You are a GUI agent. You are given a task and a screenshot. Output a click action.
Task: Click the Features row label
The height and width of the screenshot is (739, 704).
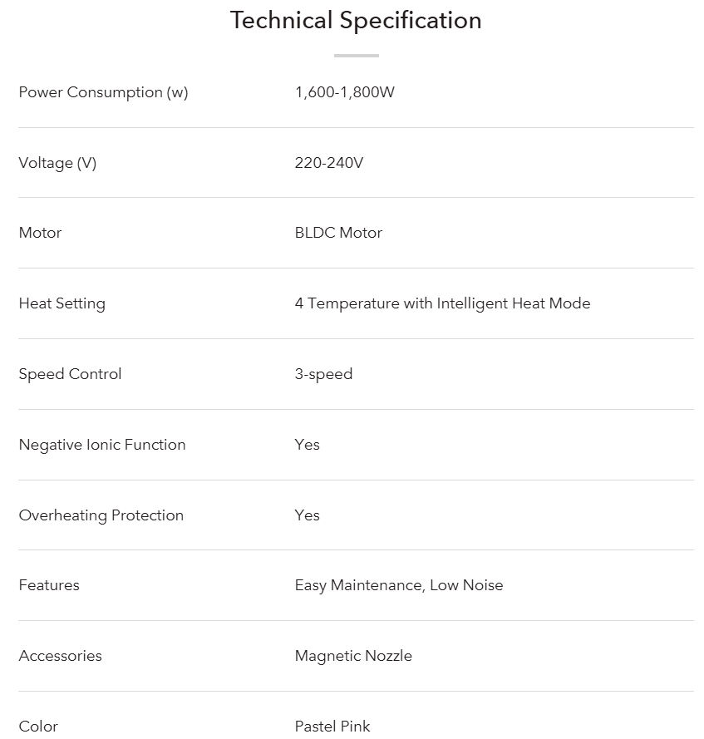tap(49, 585)
